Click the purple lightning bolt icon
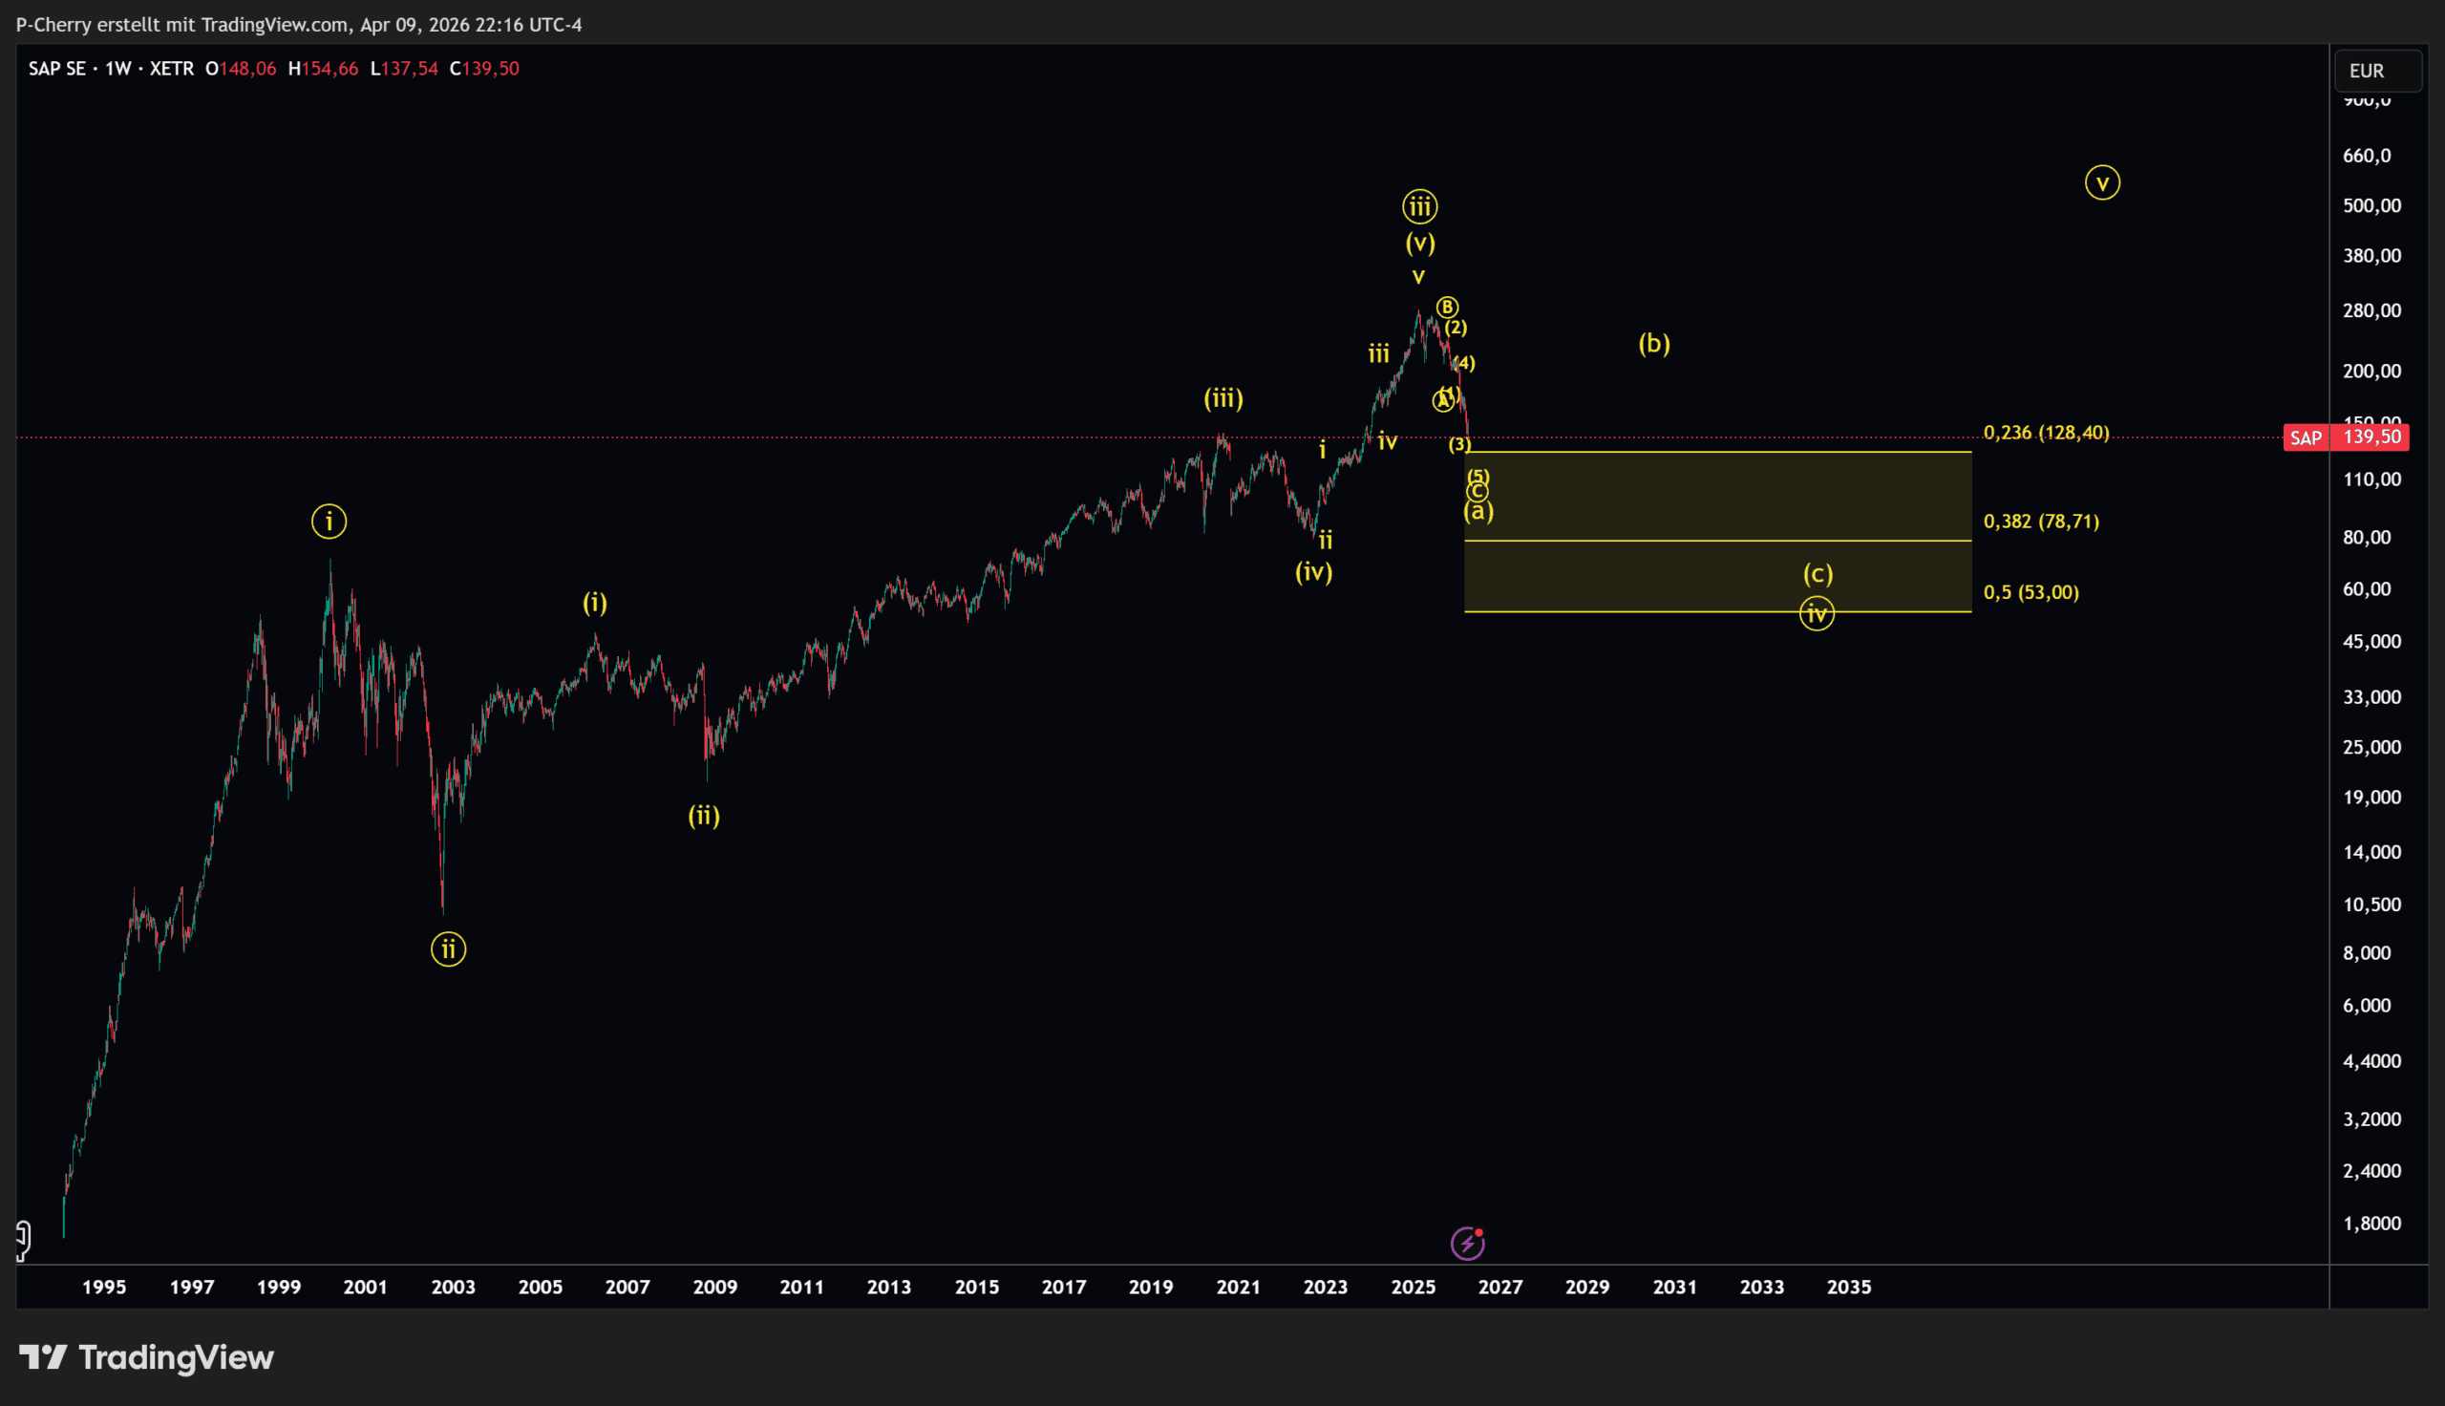Image resolution: width=2445 pixels, height=1406 pixels. pyautogui.click(x=1467, y=1244)
